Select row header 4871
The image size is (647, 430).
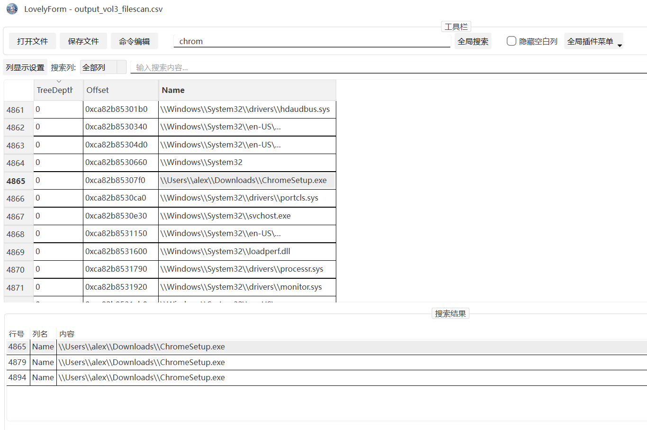18,288
